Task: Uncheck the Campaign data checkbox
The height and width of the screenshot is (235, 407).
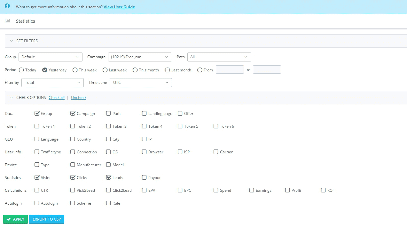Action: pos(73,113)
